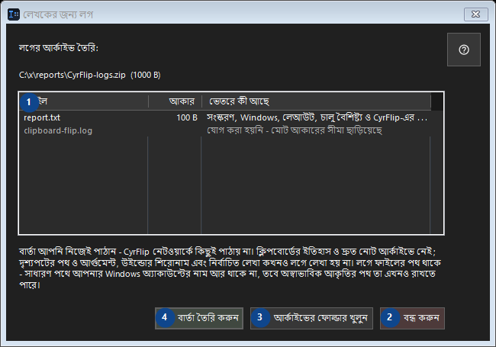
Task: Click the CyrFlip app icon in title bar
Action: tap(14, 14)
